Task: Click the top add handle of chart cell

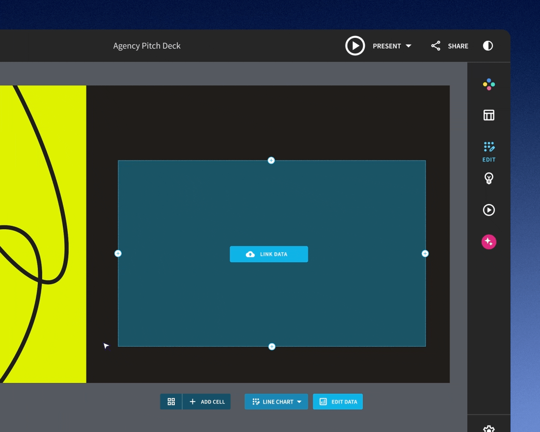Action: point(271,160)
